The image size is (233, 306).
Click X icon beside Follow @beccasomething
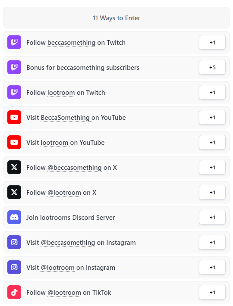tap(14, 167)
